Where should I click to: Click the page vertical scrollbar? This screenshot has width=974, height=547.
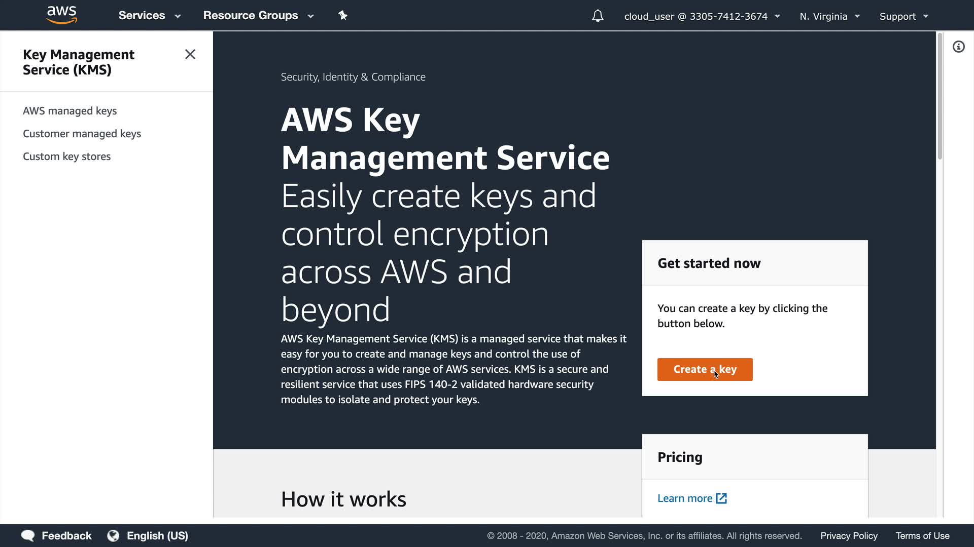pyautogui.click(x=940, y=96)
